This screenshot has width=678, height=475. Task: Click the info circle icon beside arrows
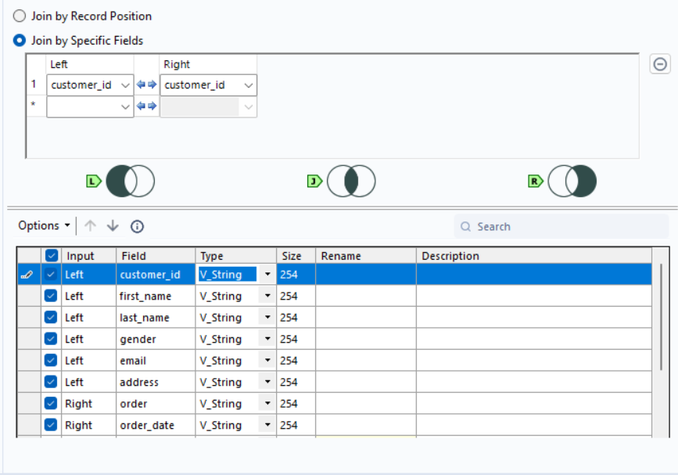pyautogui.click(x=137, y=226)
